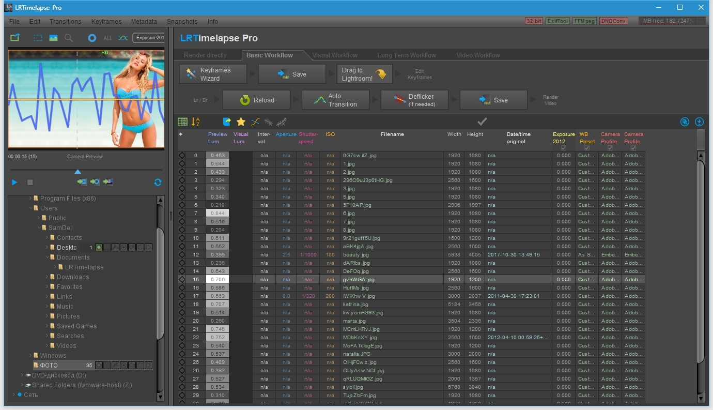
Task: Expand the Windows folder
Action: click(30, 356)
